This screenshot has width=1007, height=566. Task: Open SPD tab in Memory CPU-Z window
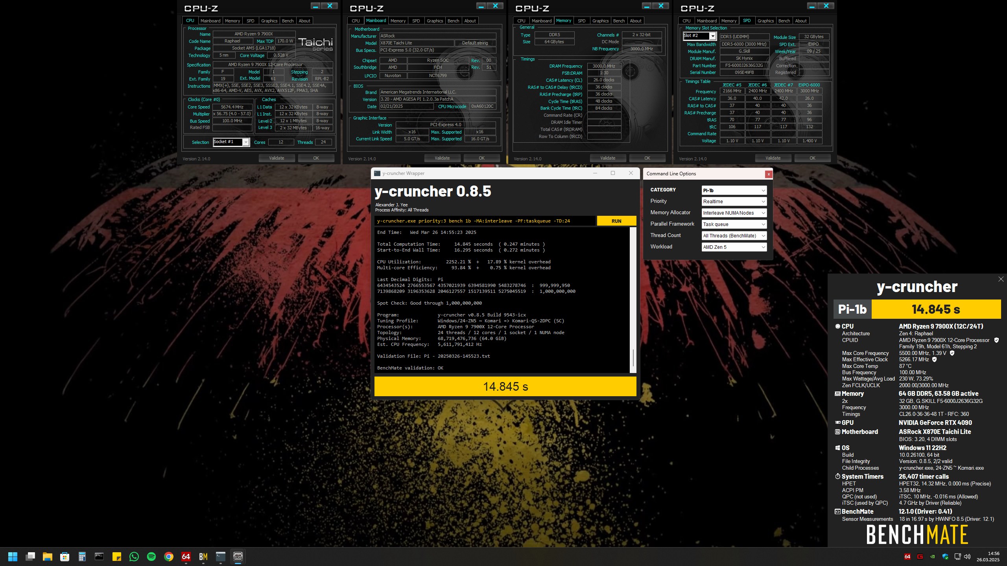(581, 21)
